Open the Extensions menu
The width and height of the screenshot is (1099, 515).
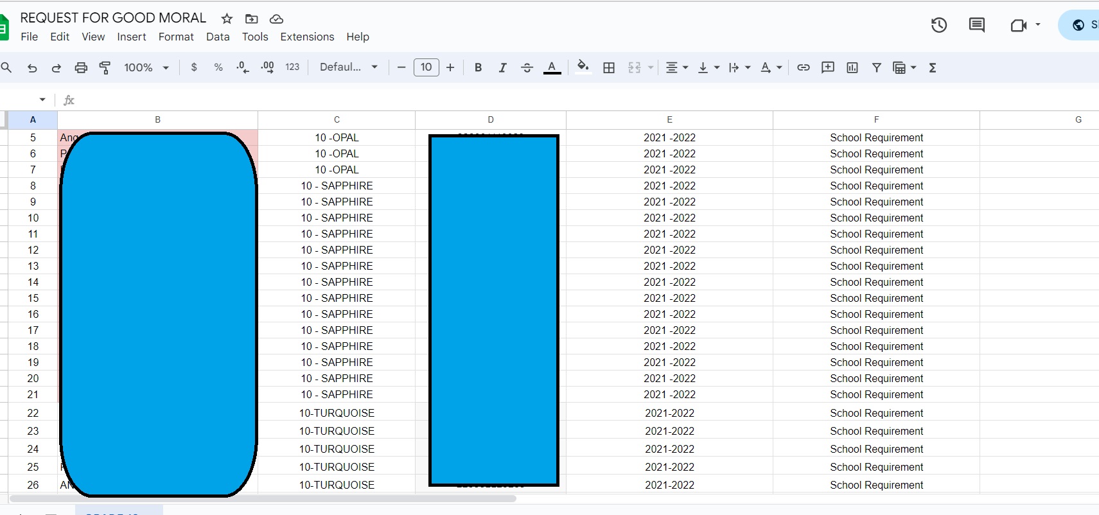(x=307, y=37)
